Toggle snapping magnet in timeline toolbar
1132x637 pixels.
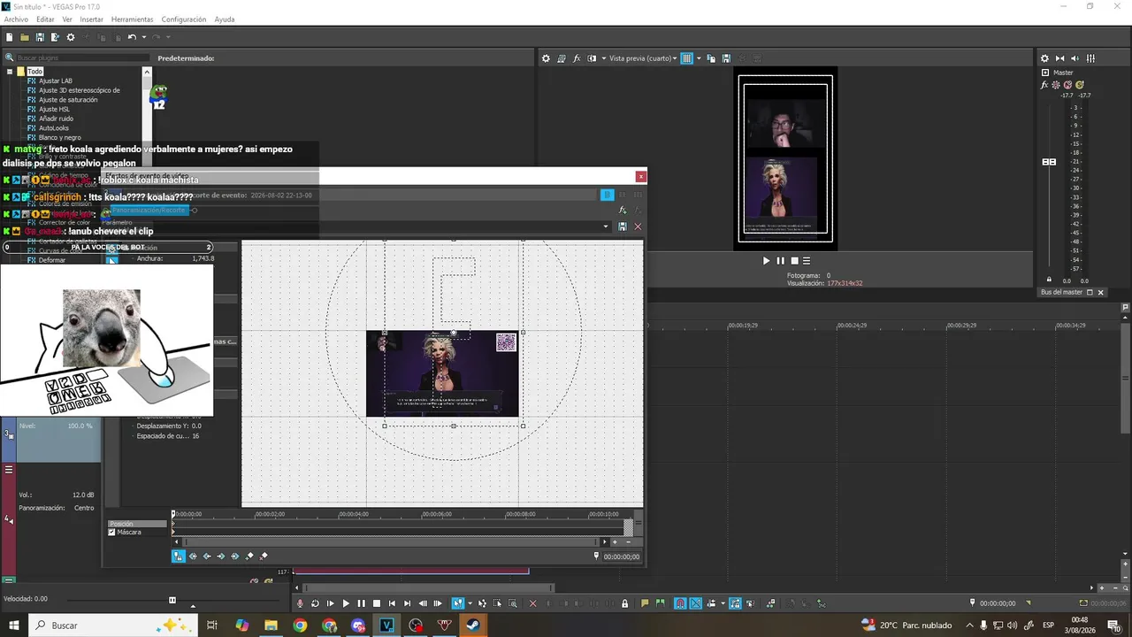[680, 603]
